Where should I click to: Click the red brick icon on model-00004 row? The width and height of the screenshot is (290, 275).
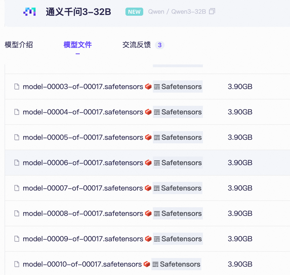[148, 112]
